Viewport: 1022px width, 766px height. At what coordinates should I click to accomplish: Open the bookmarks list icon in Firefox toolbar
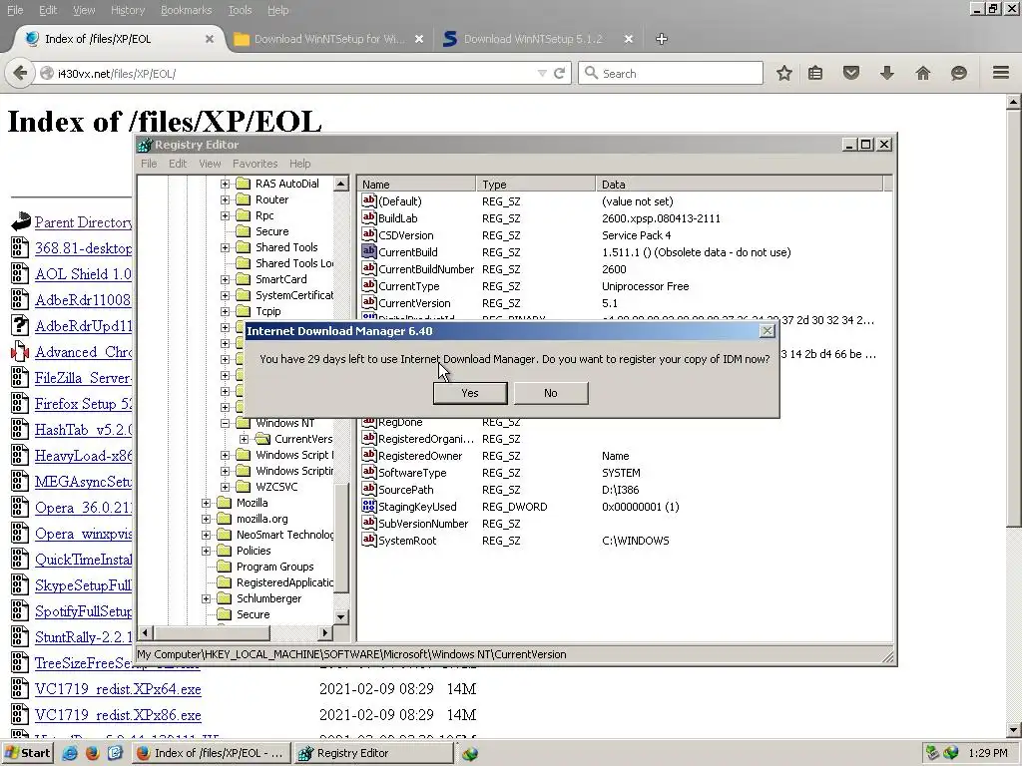tap(815, 73)
